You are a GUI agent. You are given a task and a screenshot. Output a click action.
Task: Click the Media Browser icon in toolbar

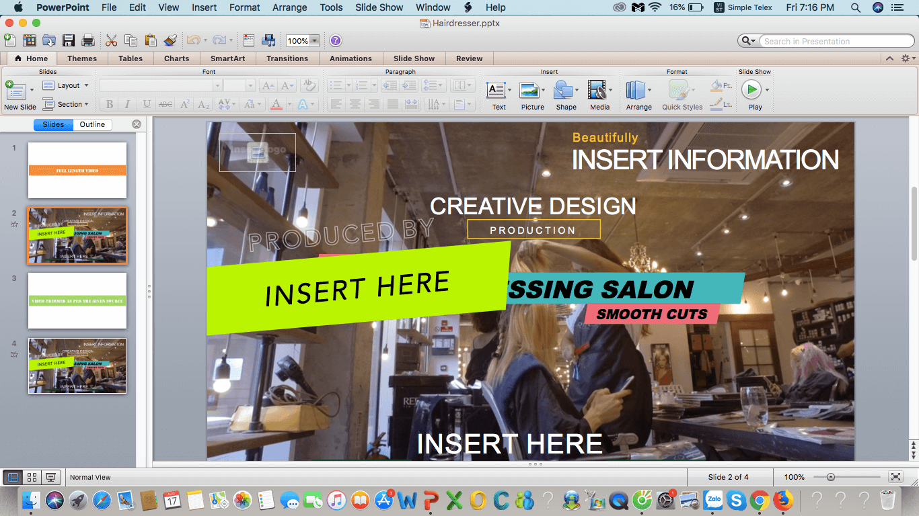268,40
